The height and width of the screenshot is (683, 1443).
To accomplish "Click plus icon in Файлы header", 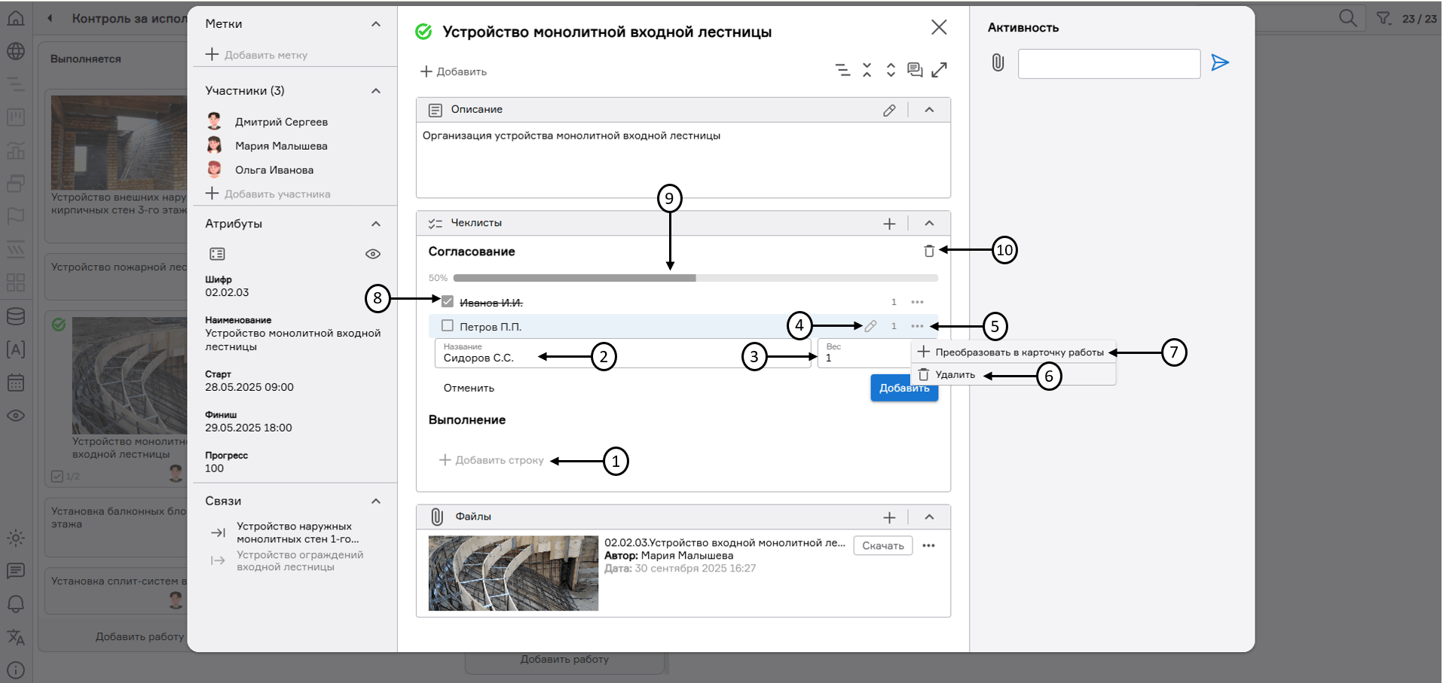I will 889,517.
